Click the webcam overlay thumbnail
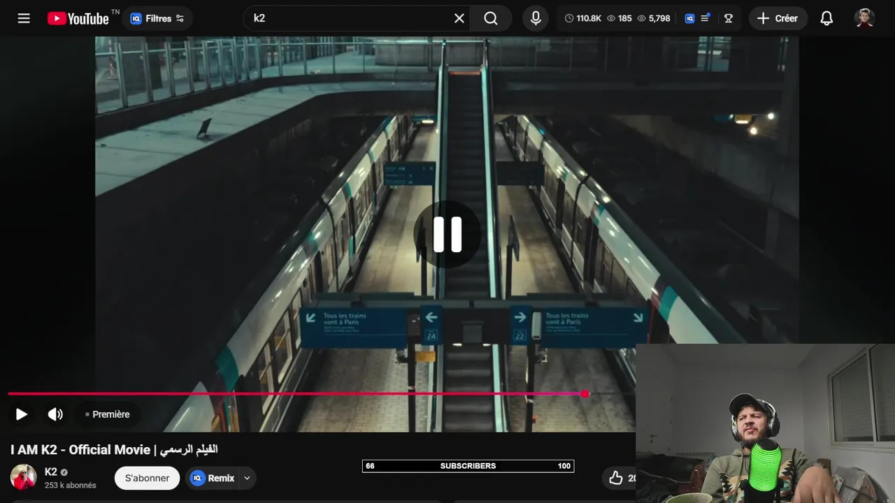Image resolution: width=895 pixels, height=503 pixels. pyautogui.click(x=765, y=423)
